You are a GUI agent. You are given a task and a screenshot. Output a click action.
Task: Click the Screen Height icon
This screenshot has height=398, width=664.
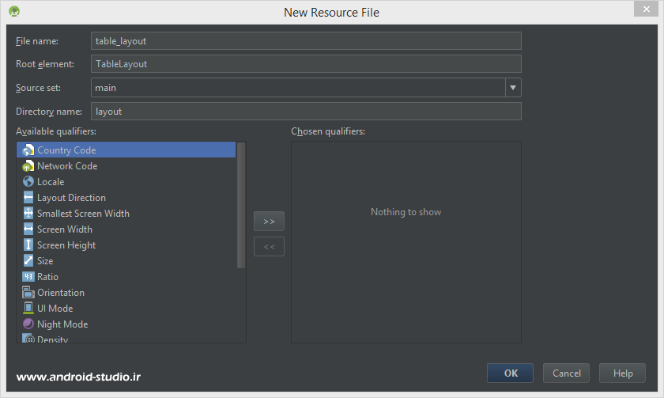click(x=28, y=245)
